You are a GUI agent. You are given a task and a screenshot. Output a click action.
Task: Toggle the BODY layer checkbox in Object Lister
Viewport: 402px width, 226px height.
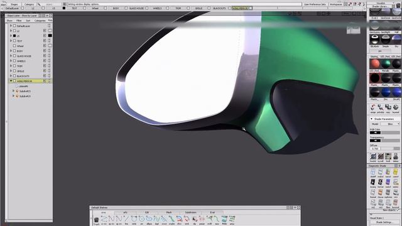[x=14, y=51]
